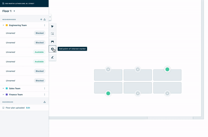Select the top-left desk rectangle
Image resolution: width=208 pixels, height=137 pixels.
click(x=108, y=75)
